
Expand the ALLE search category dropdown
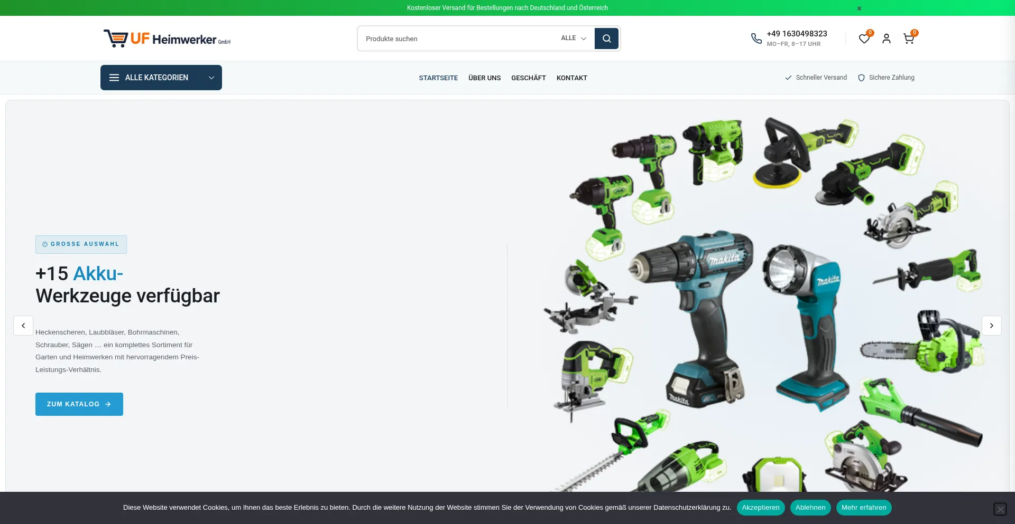pyautogui.click(x=574, y=38)
